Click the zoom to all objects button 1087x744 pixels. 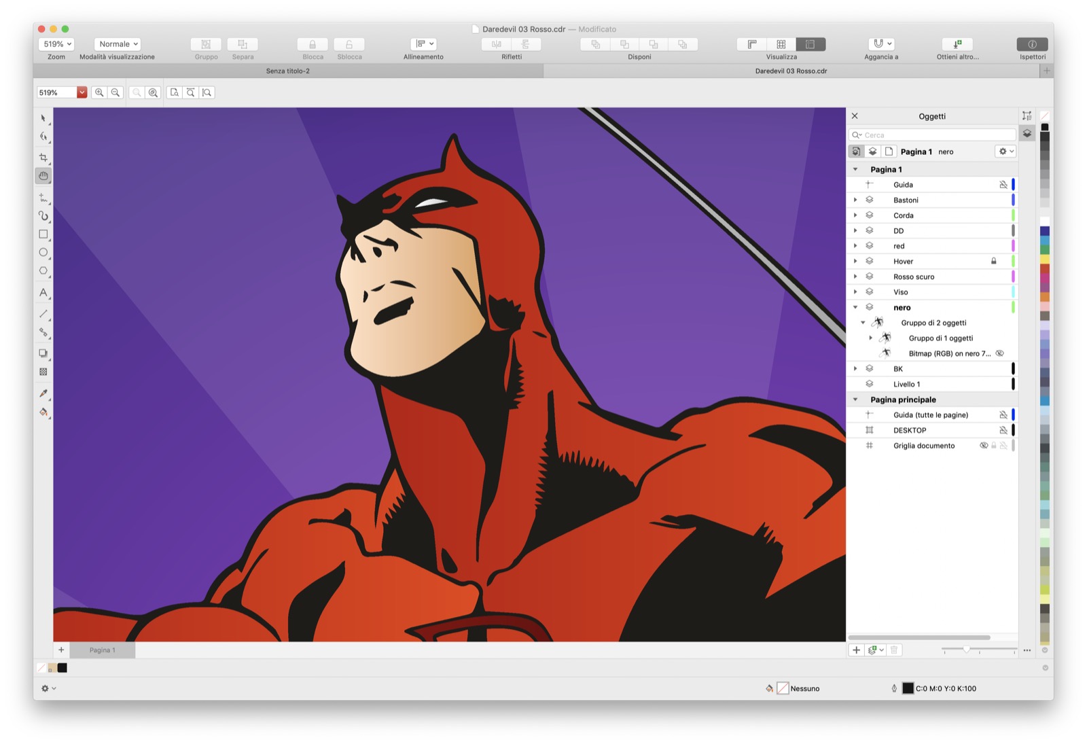pyautogui.click(x=154, y=92)
